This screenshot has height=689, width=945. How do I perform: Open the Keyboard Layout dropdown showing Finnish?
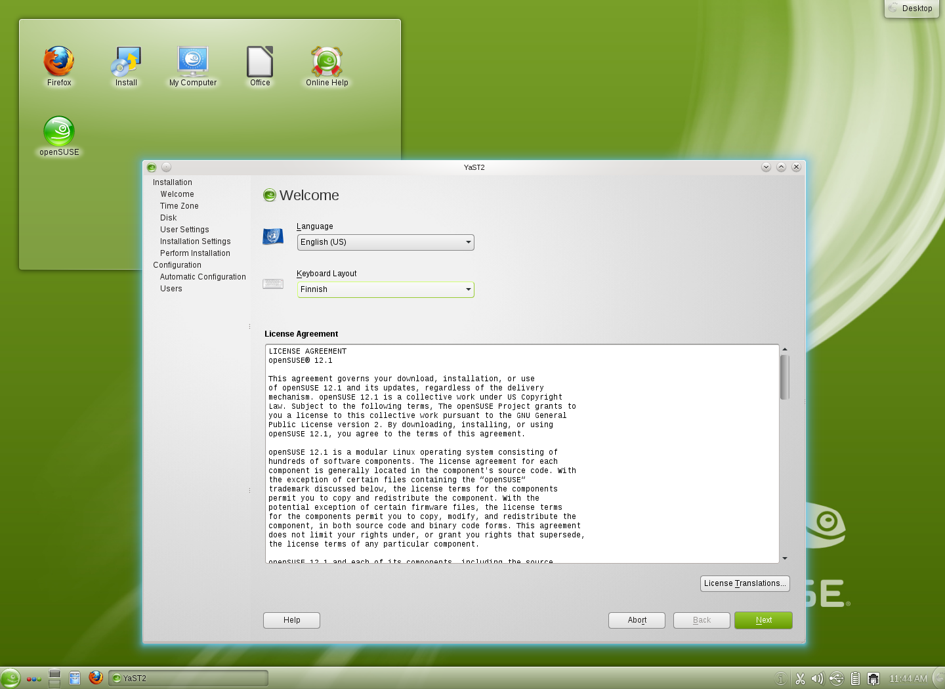click(386, 289)
